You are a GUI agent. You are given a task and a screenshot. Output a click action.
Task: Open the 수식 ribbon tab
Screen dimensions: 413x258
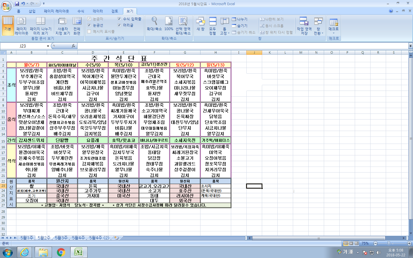click(x=81, y=11)
